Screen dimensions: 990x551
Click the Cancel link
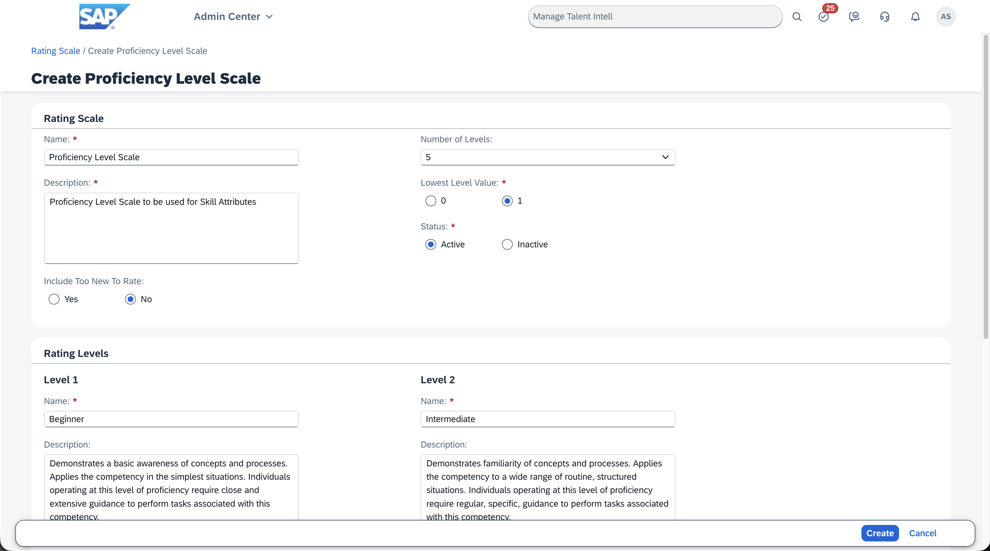tap(922, 533)
